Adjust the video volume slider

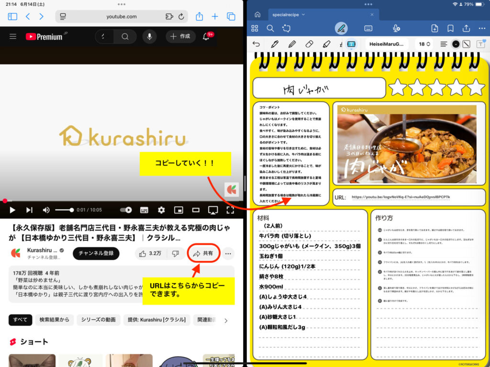point(64,210)
